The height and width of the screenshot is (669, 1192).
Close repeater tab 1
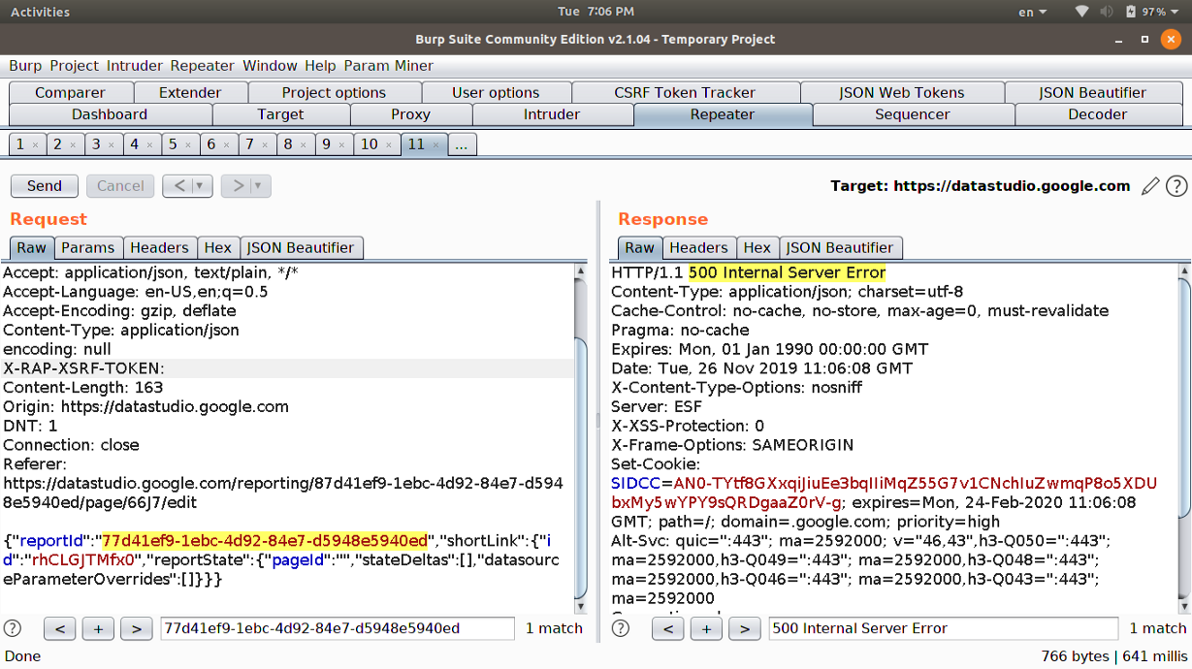[35, 145]
